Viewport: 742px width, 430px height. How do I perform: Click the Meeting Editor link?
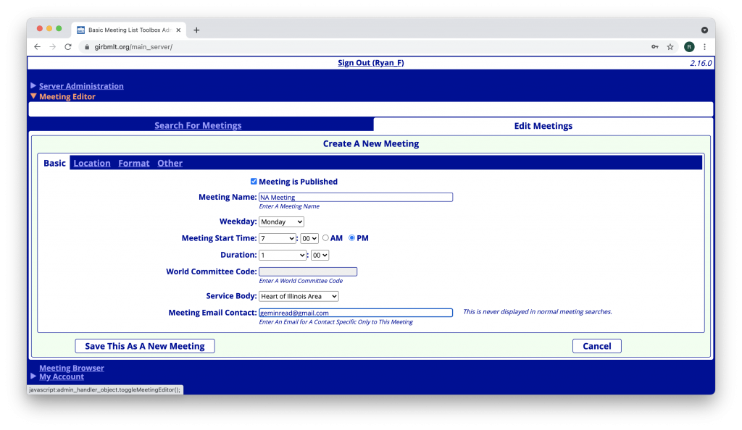pos(67,96)
